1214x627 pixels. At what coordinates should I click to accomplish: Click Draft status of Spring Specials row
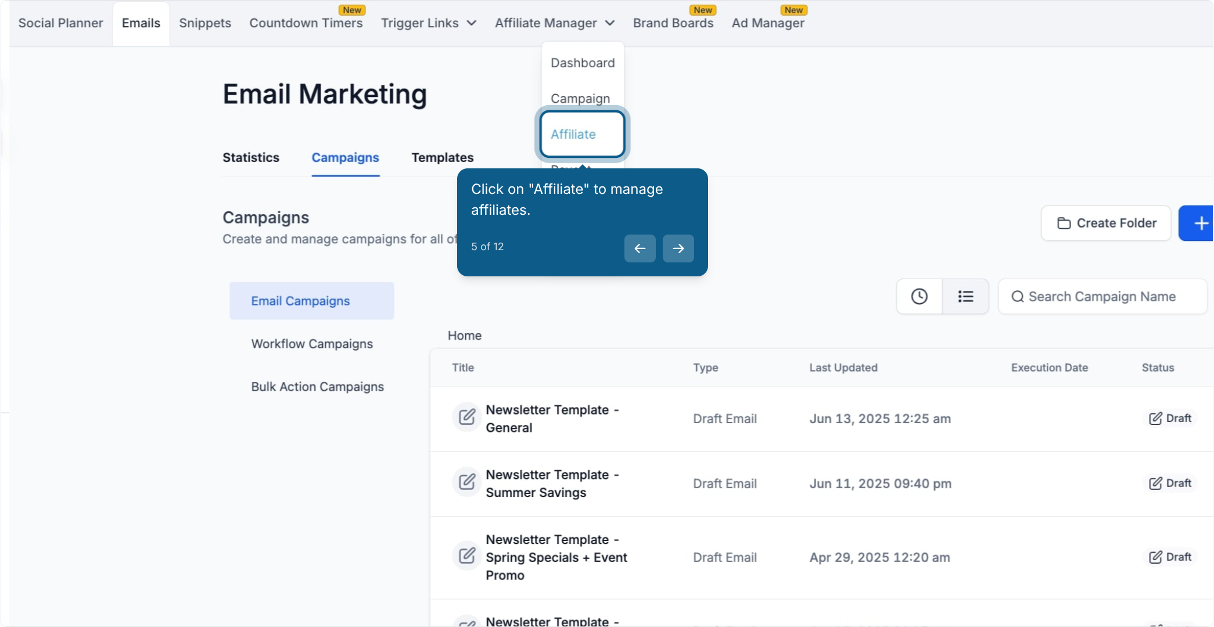(1170, 557)
